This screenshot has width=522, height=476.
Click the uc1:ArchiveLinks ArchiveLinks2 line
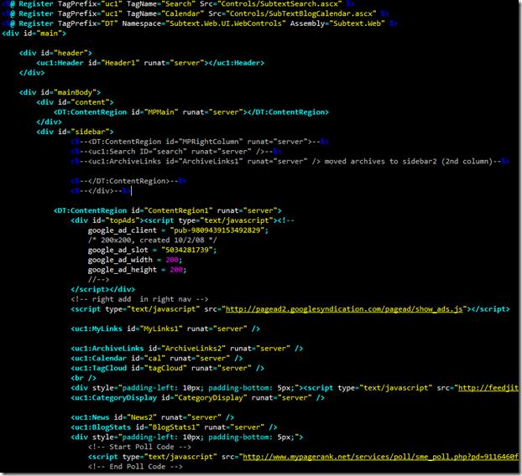187,349
